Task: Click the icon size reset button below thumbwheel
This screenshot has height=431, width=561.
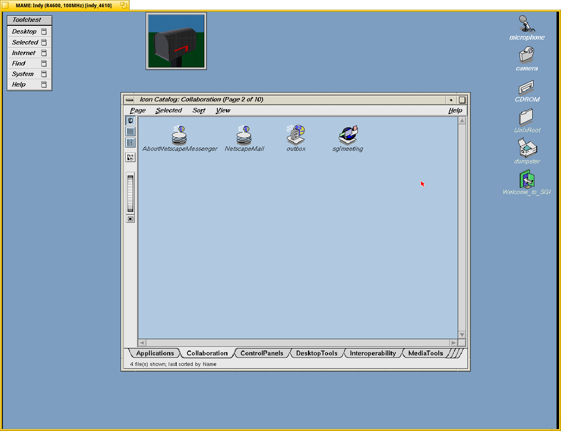Action: coord(130,219)
